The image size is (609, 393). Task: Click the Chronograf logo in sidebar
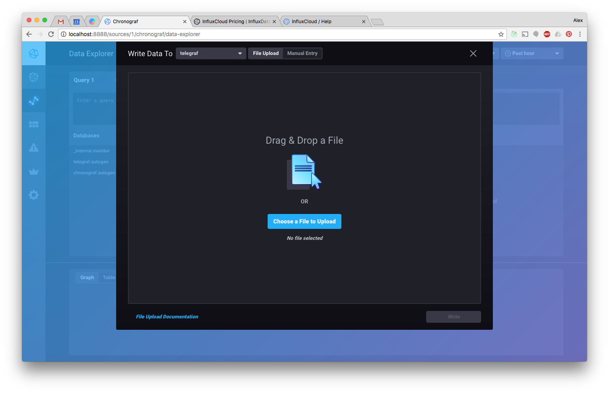34,53
